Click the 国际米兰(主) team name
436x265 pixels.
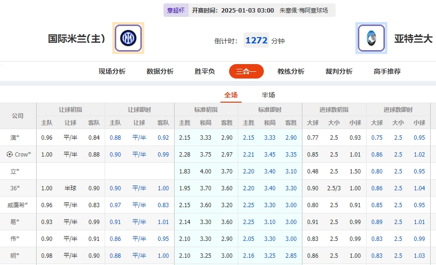point(77,39)
